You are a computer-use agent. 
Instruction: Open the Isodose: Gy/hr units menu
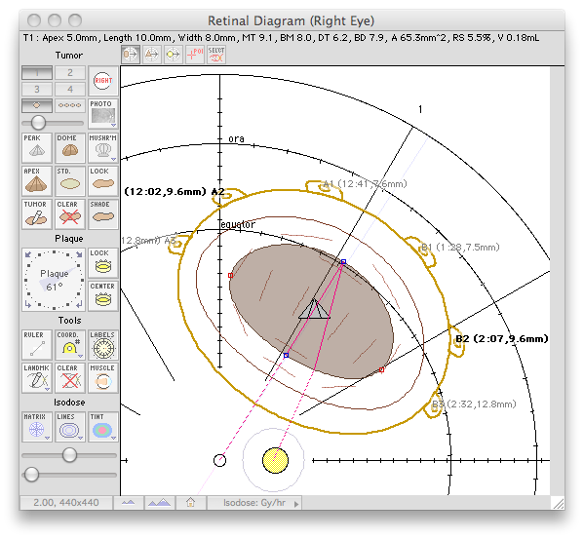(x=254, y=503)
